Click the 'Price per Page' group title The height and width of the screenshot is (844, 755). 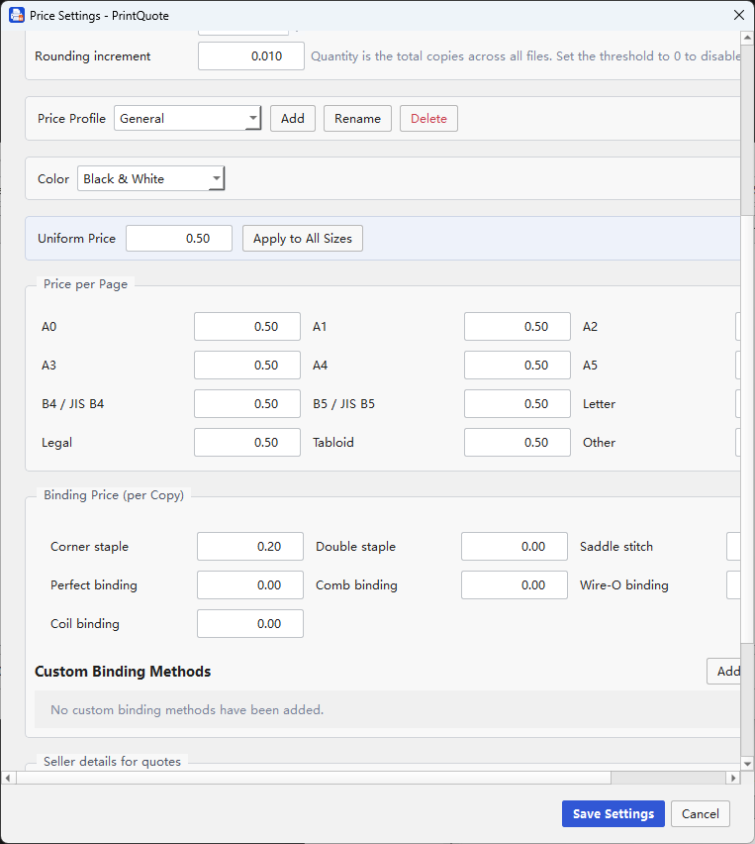click(85, 284)
